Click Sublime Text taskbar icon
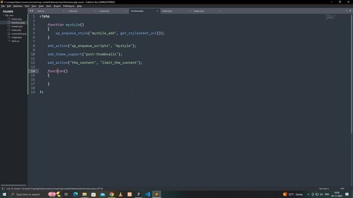Screen dimensions: 353x198 pos(157,194)
